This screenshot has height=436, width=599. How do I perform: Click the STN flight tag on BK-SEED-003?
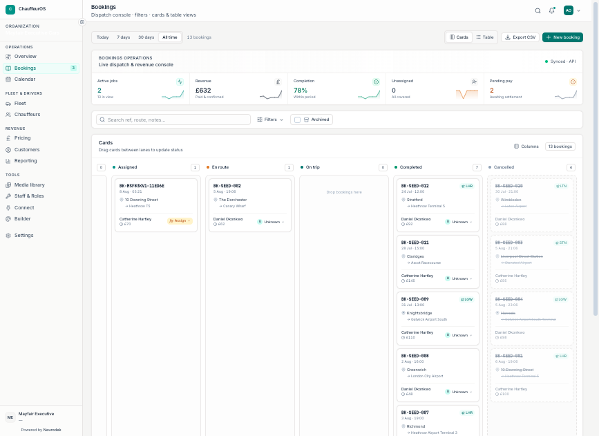[561, 243]
